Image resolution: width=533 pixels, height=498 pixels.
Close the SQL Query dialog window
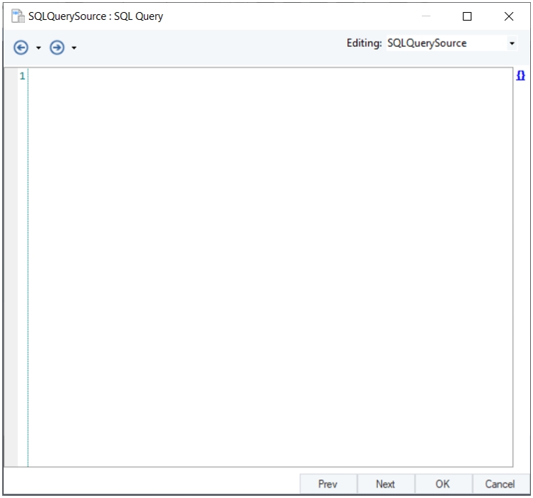click(x=509, y=16)
